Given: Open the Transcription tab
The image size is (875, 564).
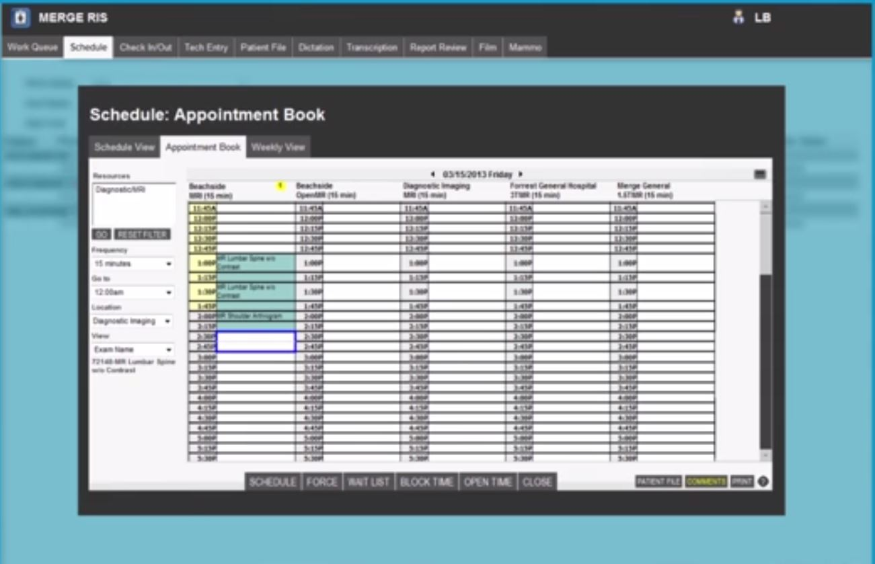Looking at the screenshot, I should click(372, 48).
